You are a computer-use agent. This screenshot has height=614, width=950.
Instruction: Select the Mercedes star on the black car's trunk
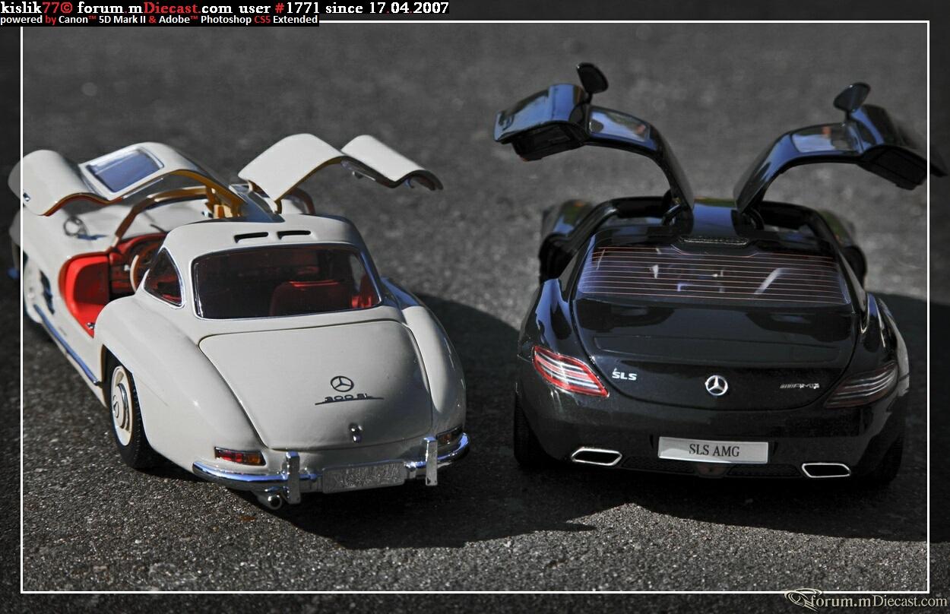click(x=716, y=385)
